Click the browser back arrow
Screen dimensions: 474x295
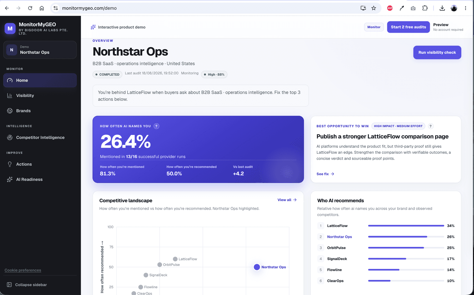[7, 8]
